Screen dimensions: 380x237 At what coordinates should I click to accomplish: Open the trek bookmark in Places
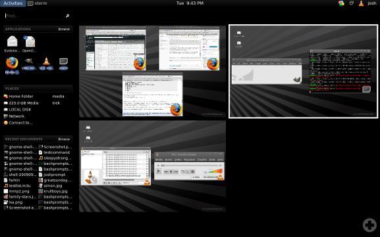56,103
